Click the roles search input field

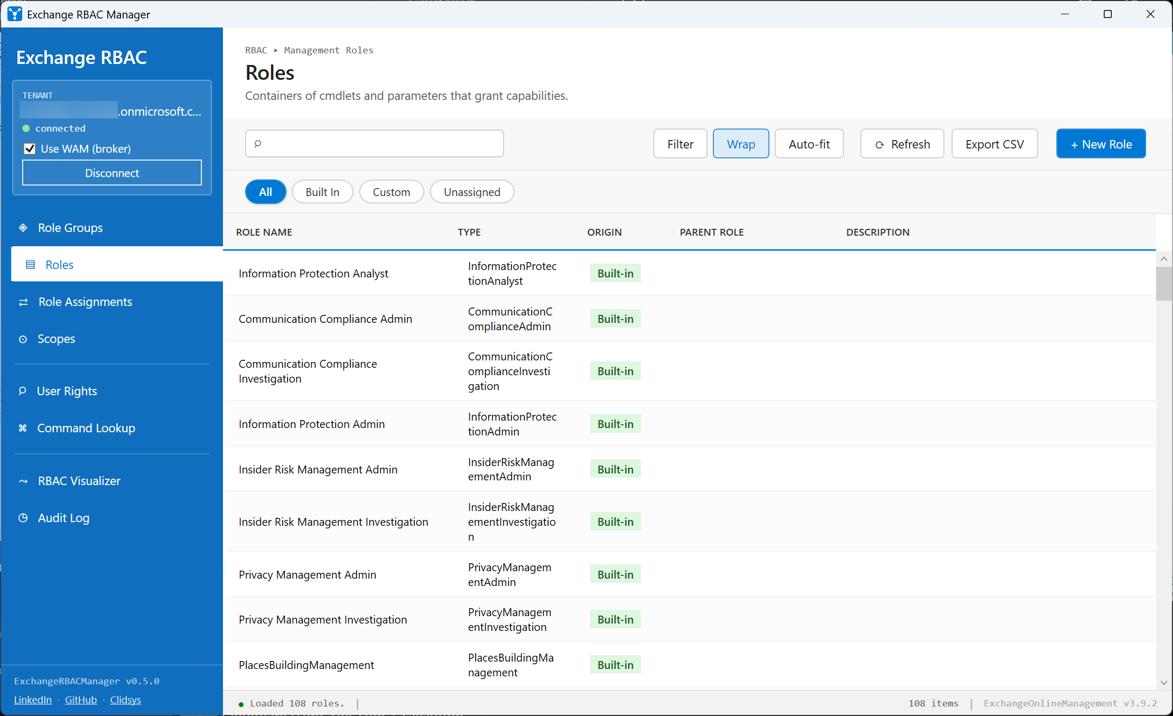(x=375, y=144)
